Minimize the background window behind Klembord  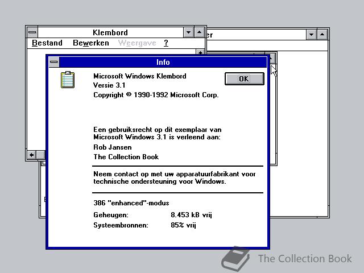pyautogui.click(x=311, y=35)
